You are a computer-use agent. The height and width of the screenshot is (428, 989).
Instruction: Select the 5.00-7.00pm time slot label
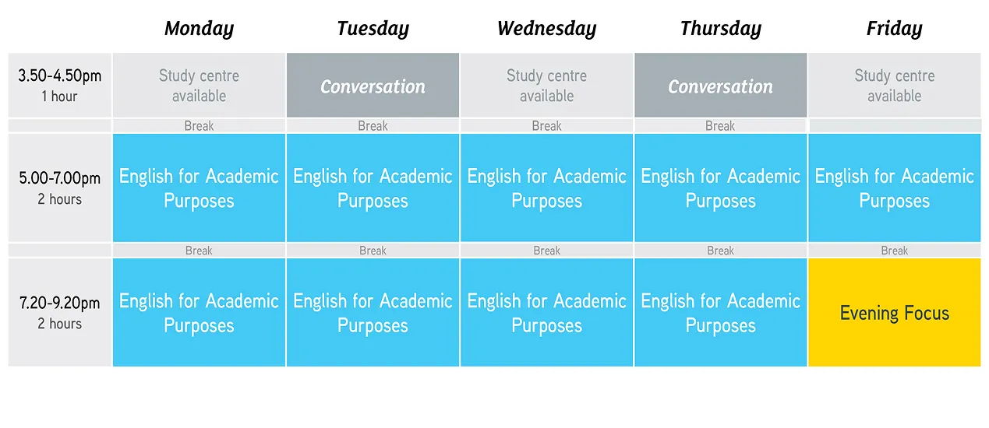[x=60, y=188]
